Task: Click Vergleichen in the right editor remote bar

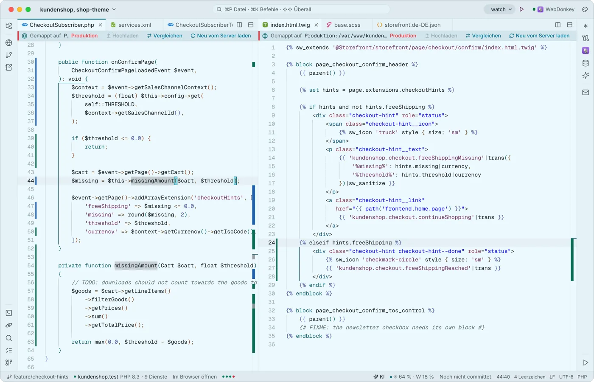Action: click(483, 36)
